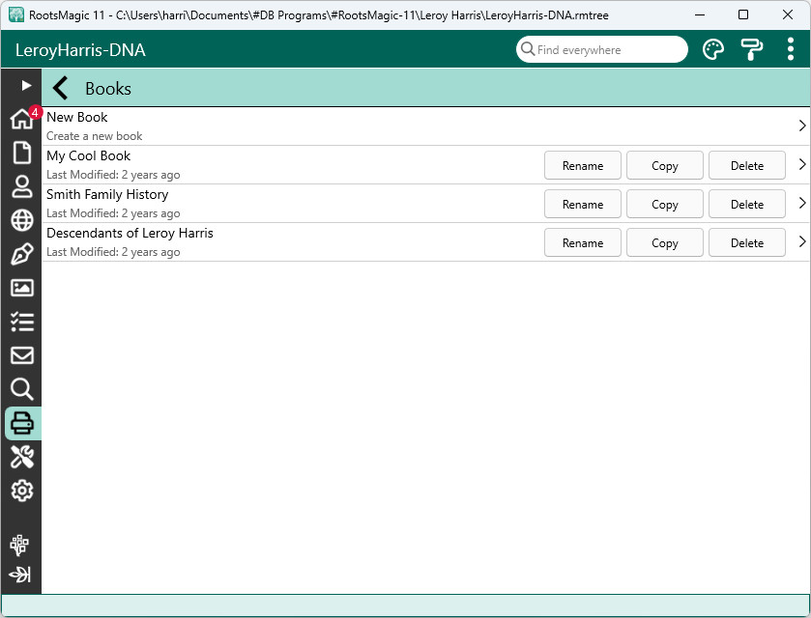
Task: Expand the sidebar with the arrow toggle
Action: click(26, 86)
